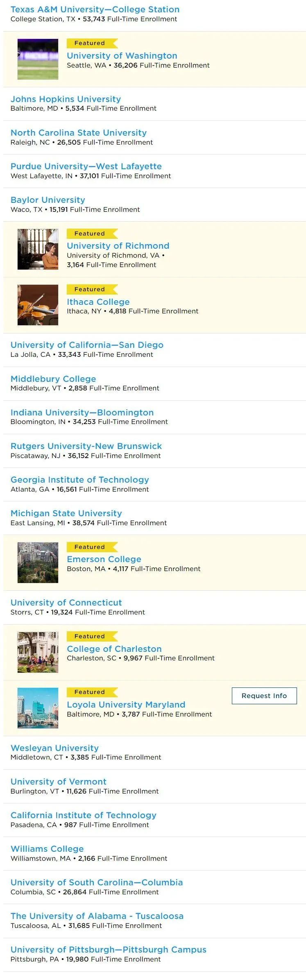This screenshot has height=973, width=306.
Task: Click the California Institute of Technology link
Action: [84, 815]
